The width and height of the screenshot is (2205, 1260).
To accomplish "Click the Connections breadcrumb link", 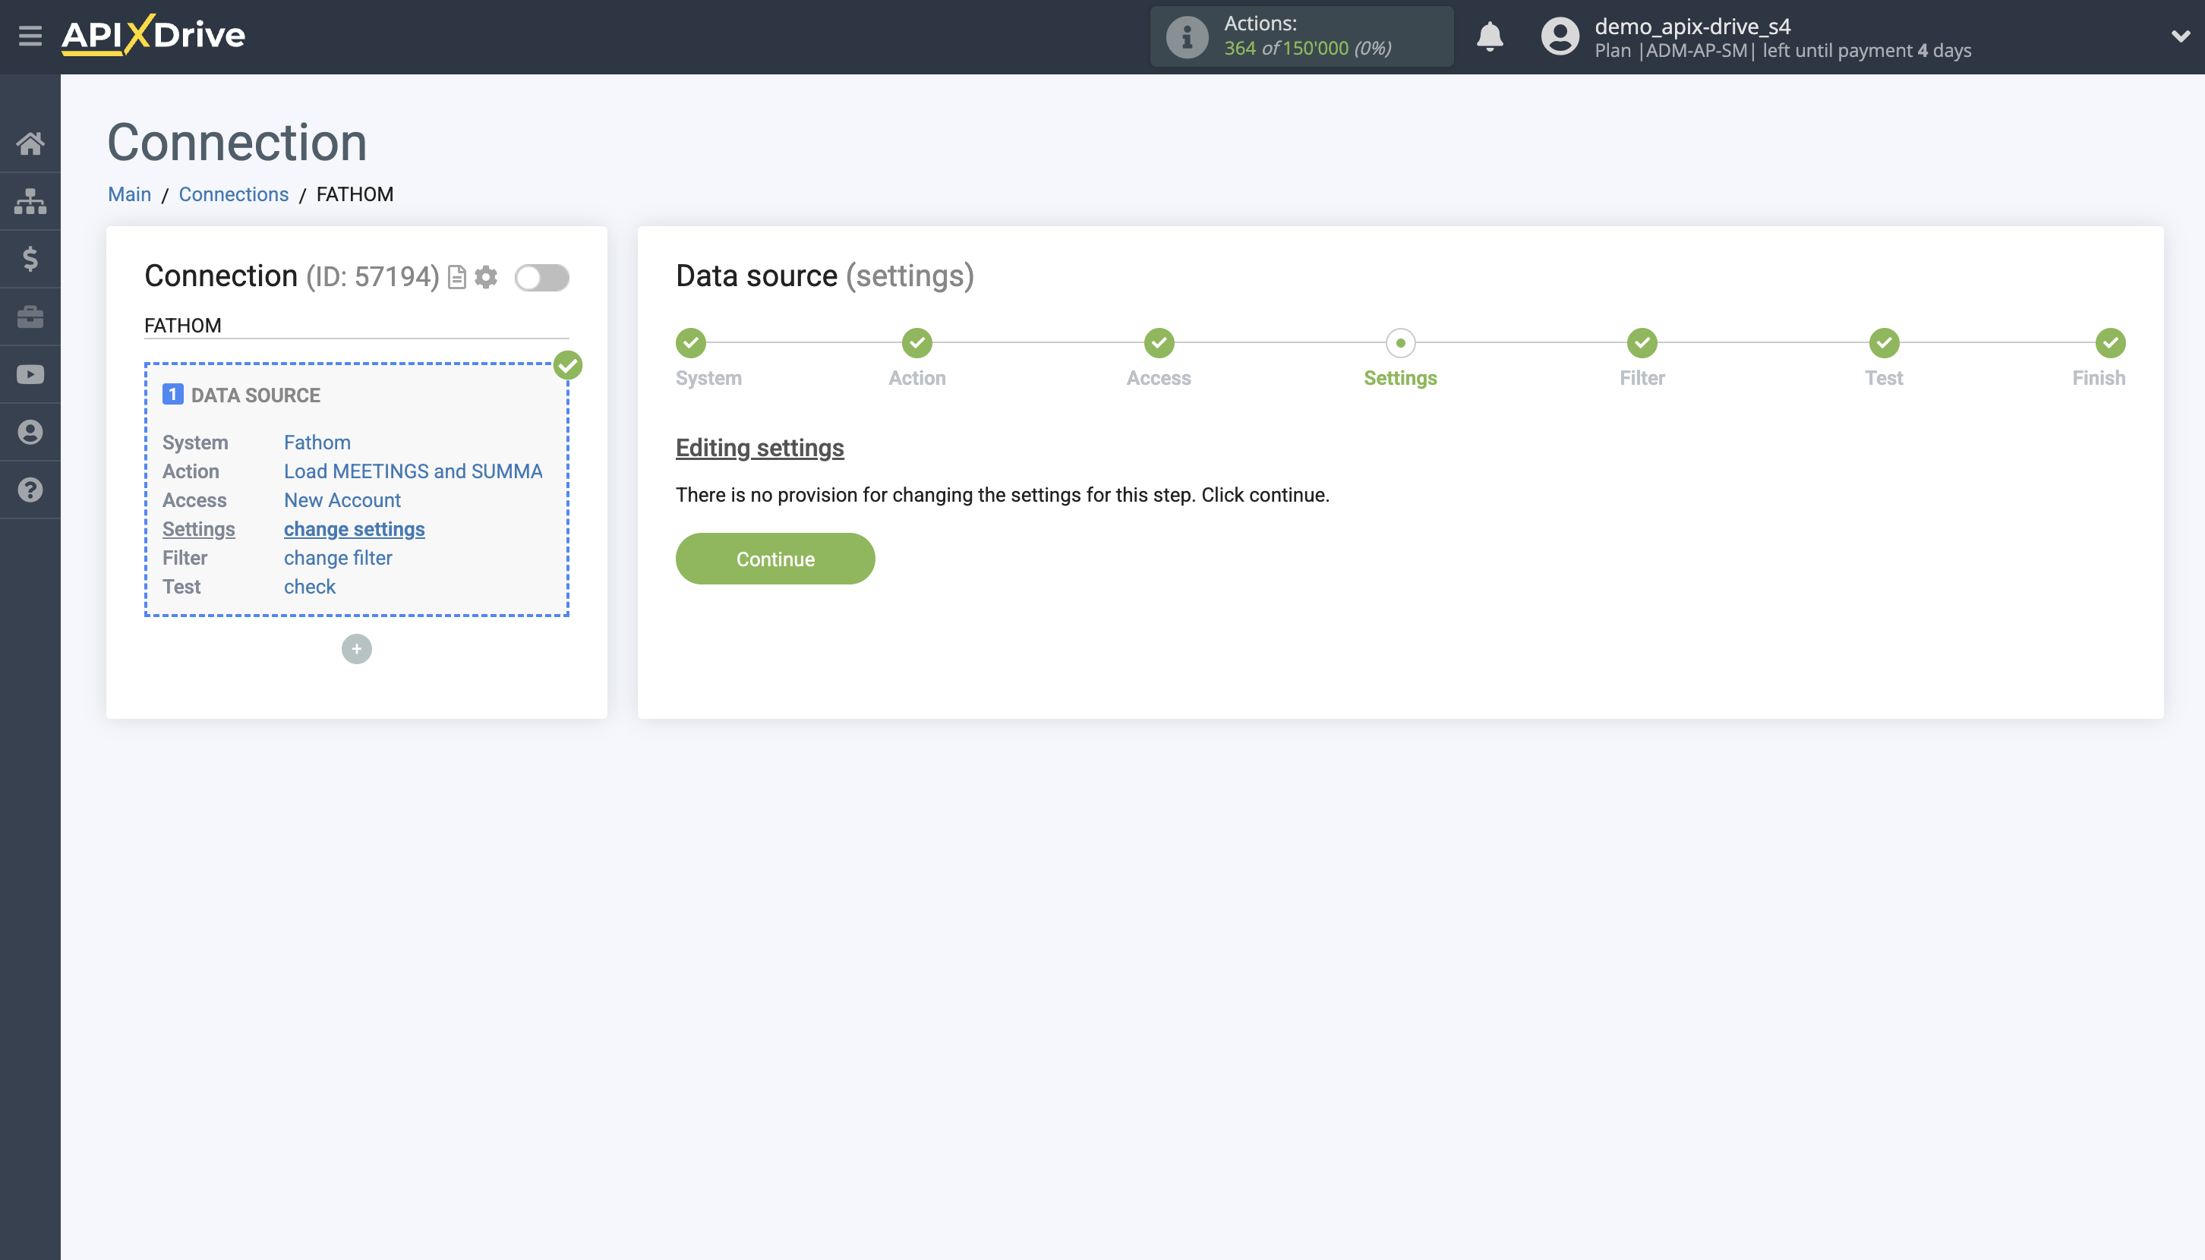I will tap(233, 194).
